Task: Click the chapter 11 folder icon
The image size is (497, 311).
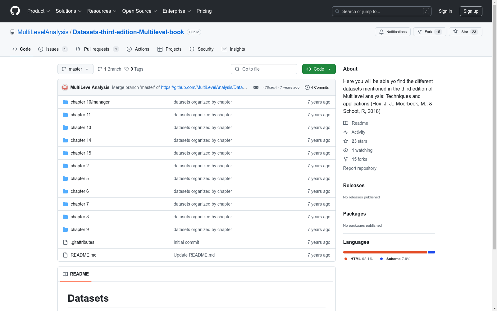Action: 65,115
